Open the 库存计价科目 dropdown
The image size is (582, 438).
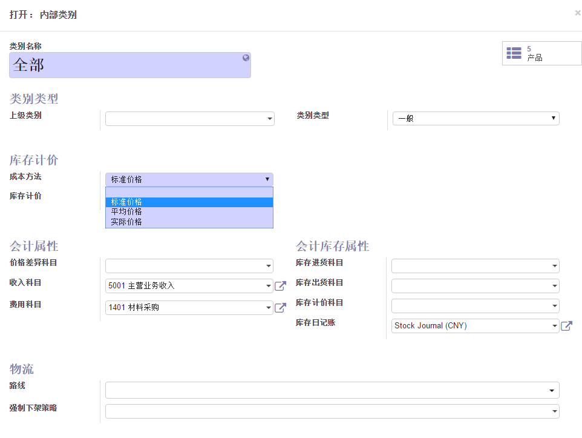[554, 306]
